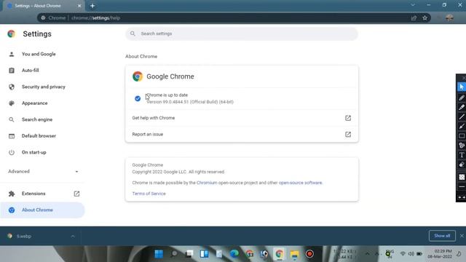Click the Chrome version number text

[x=190, y=102]
